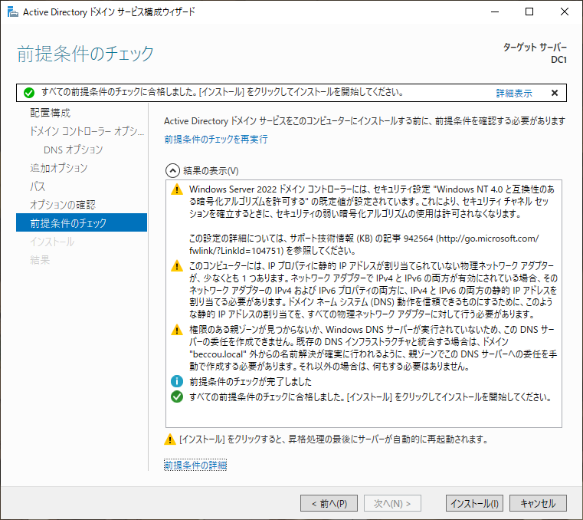The image size is (583, 520).
Task: Click the < 前へ(P) back button
Action: click(x=329, y=503)
